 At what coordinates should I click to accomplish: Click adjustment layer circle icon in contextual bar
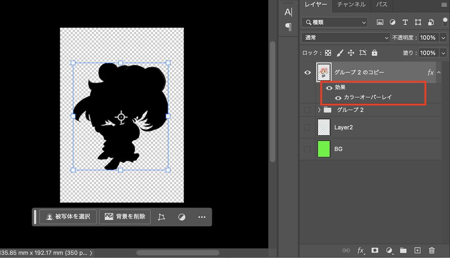(x=181, y=217)
